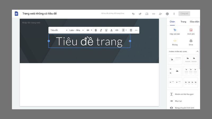Toggle italic formatting

coord(101,30)
